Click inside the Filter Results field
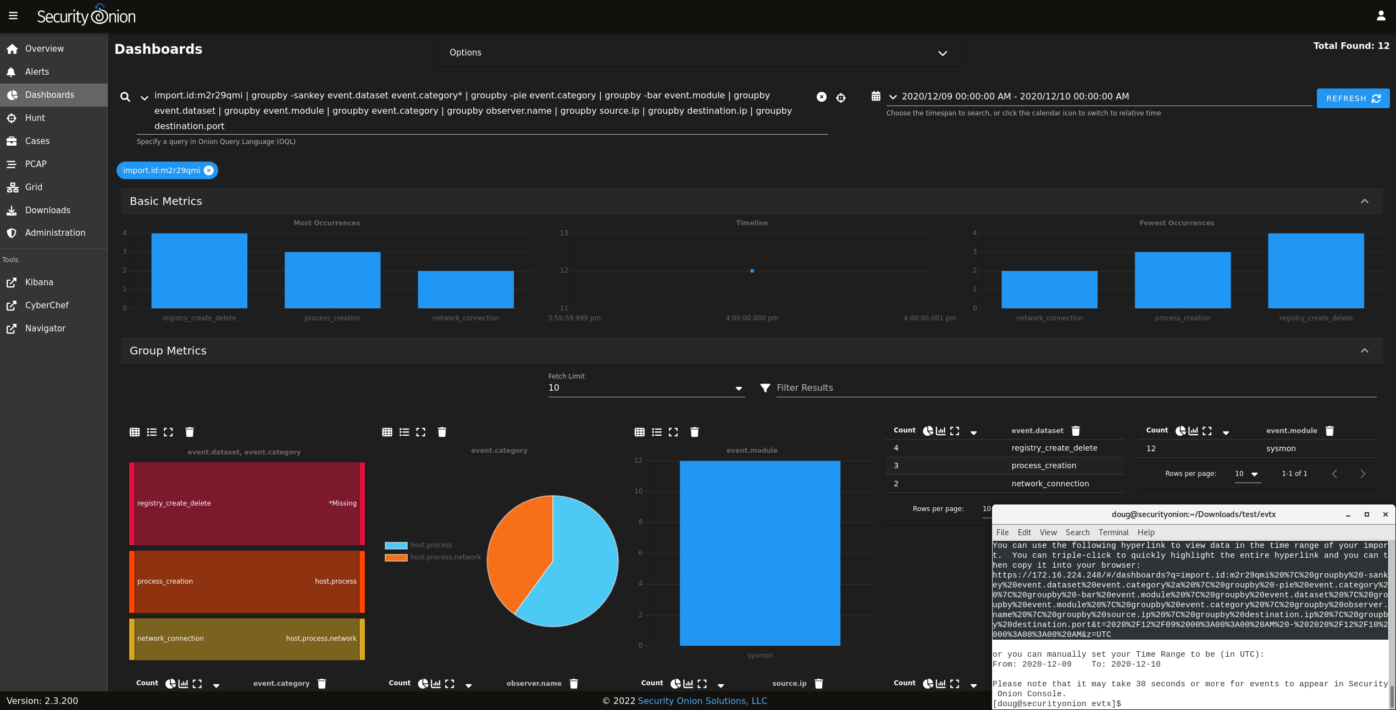Screen dimensions: 1396x710 pos(934,387)
